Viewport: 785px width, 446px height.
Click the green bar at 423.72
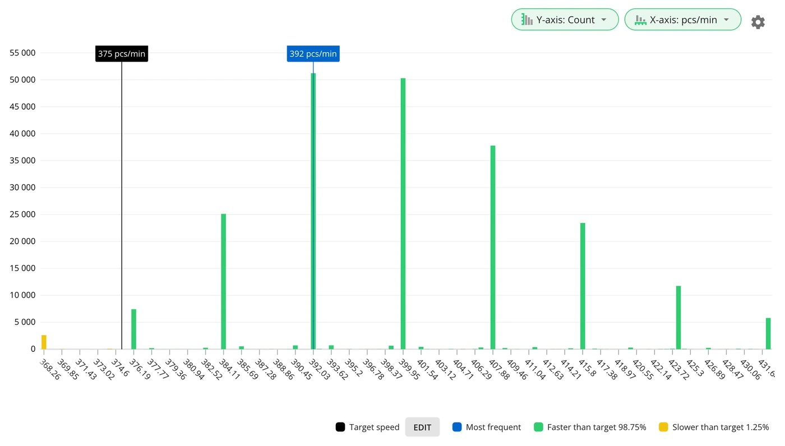click(678, 318)
